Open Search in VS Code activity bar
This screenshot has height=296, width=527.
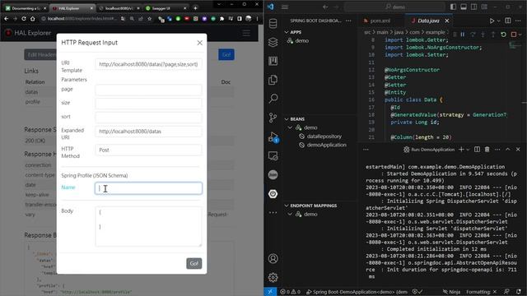(273, 99)
